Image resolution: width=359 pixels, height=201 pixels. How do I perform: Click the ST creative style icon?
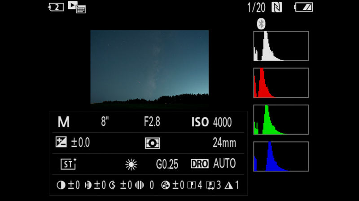69,164
